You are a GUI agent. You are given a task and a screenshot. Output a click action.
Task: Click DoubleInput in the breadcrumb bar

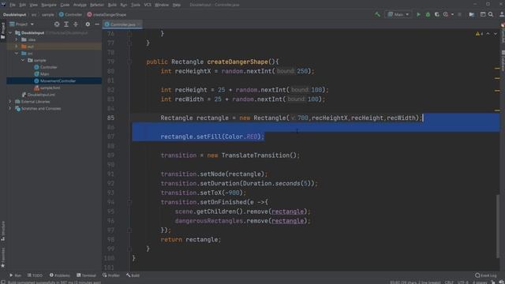(x=14, y=14)
